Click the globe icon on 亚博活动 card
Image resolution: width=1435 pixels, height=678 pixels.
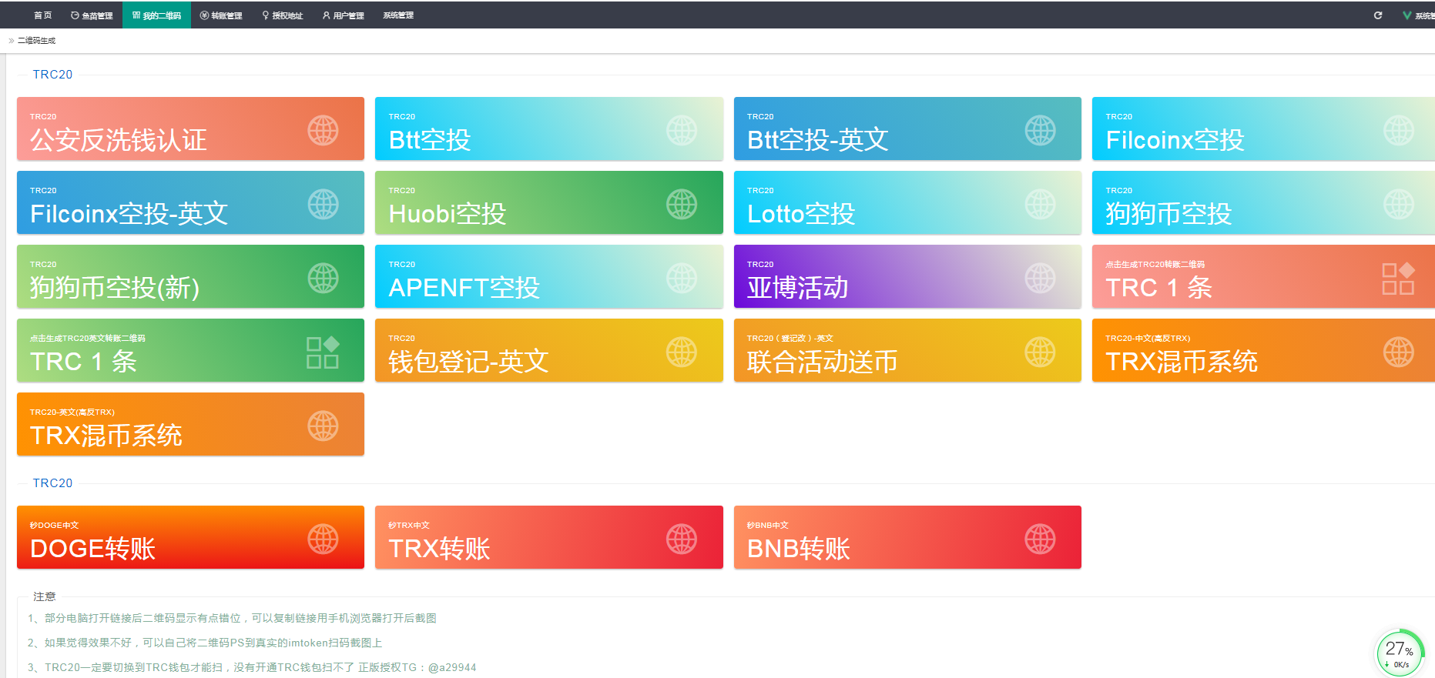pyautogui.click(x=1040, y=278)
